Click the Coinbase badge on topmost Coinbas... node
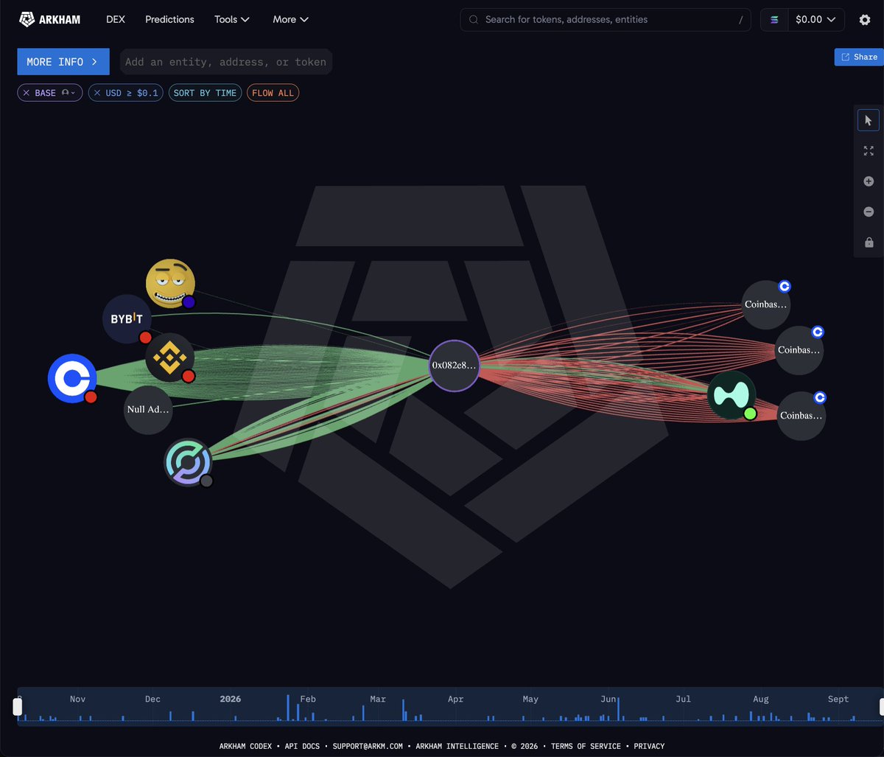Viewport: 884px width, 757px height. pos(785,286)
